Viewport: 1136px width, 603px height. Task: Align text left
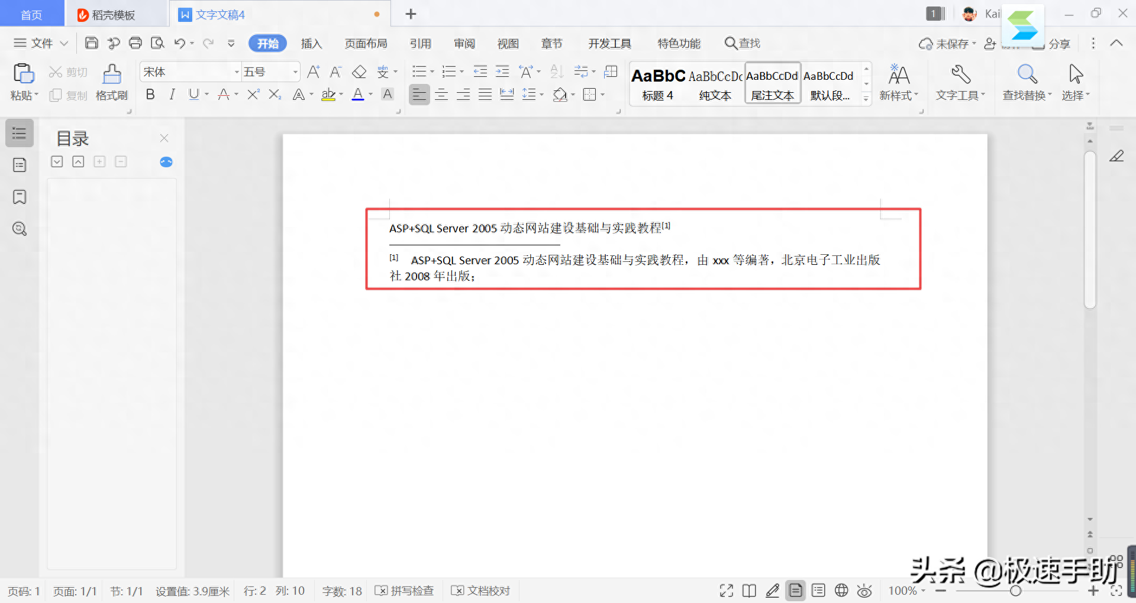pyautogui.click(x=419, y=95)
